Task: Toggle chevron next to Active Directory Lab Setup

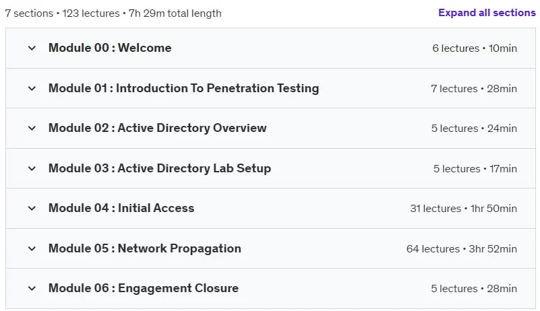Action: 32,168
